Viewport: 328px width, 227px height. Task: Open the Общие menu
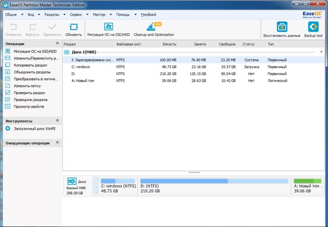coord(11,15)
